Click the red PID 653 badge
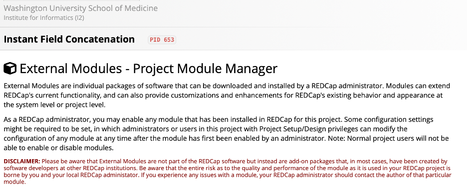This screenshot has height=188, width=467. click(162, 40)
